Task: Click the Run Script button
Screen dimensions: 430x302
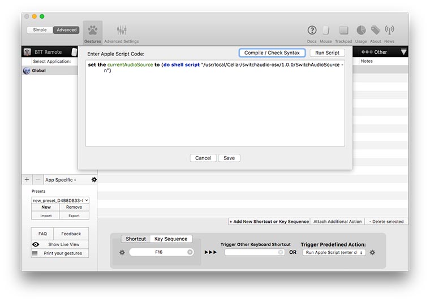Action: point(327,53)
